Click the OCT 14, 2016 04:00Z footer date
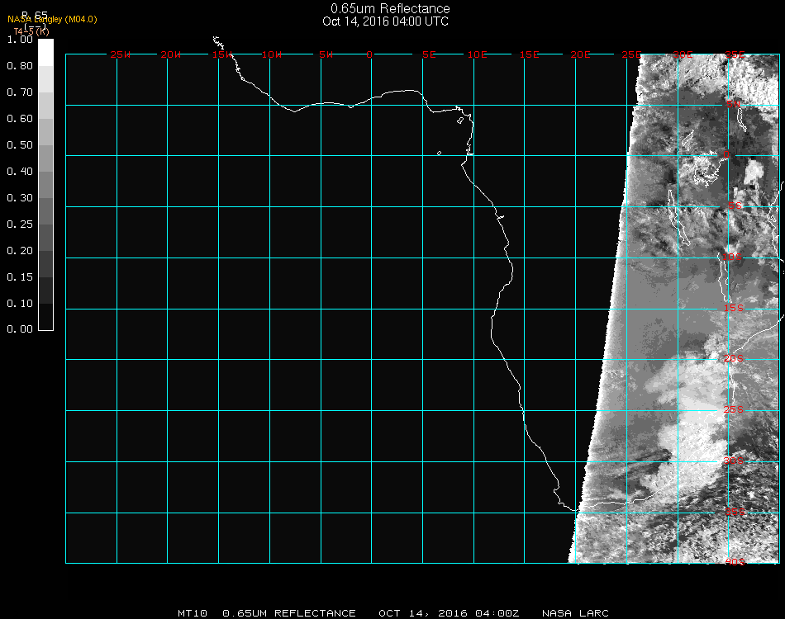Image resolution: width=785 pixels, height=619 pixels. point(449,613)
